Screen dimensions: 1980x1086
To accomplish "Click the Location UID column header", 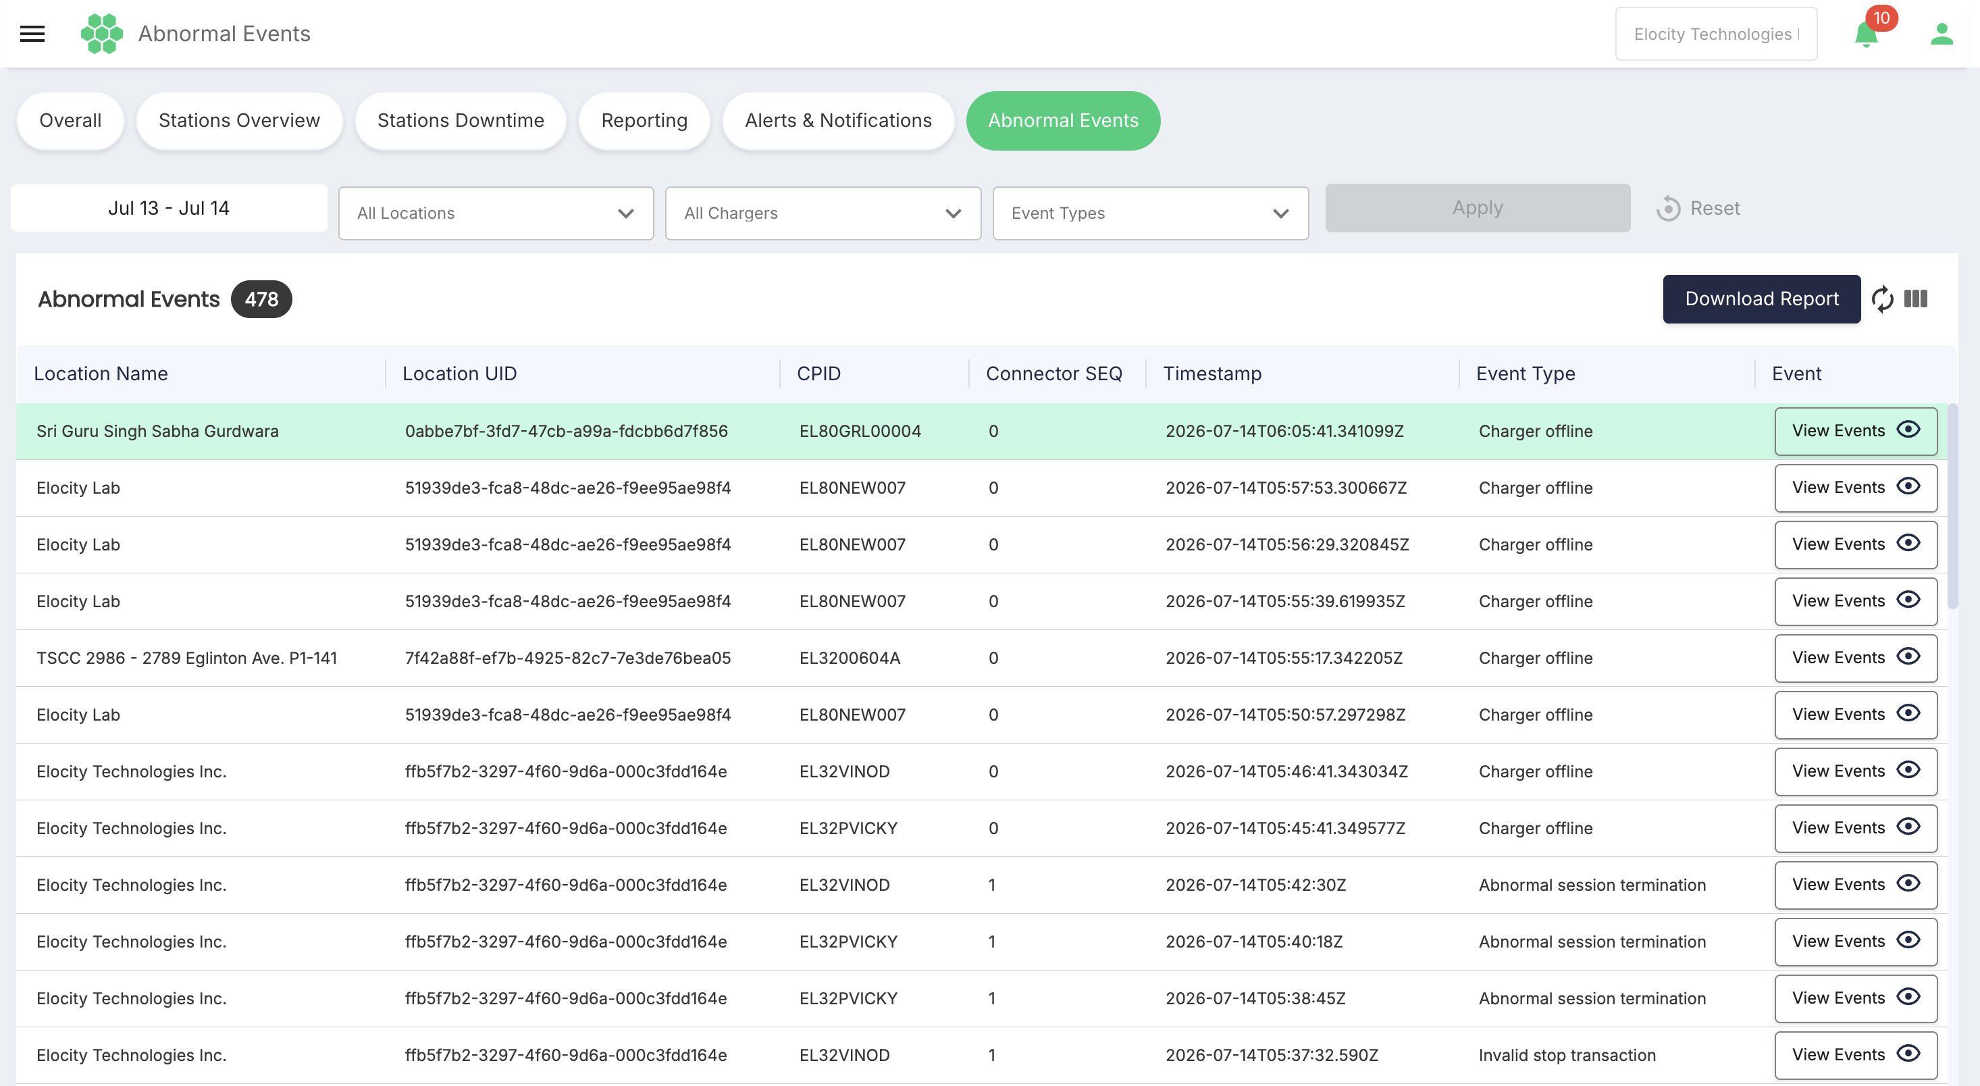I will [x=460, y=373].
